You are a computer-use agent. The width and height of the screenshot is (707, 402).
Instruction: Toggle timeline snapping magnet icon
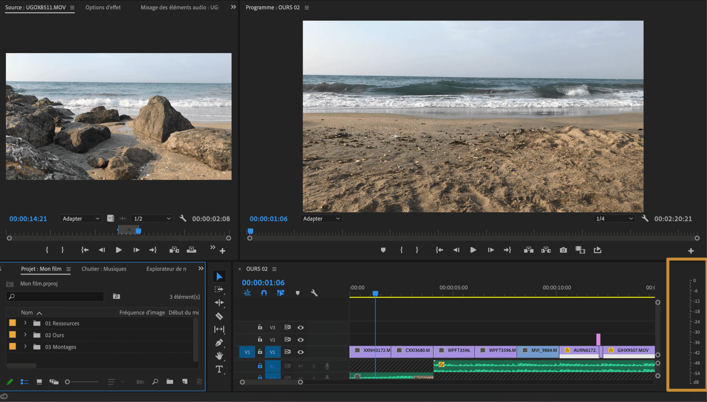click(264, 293)
